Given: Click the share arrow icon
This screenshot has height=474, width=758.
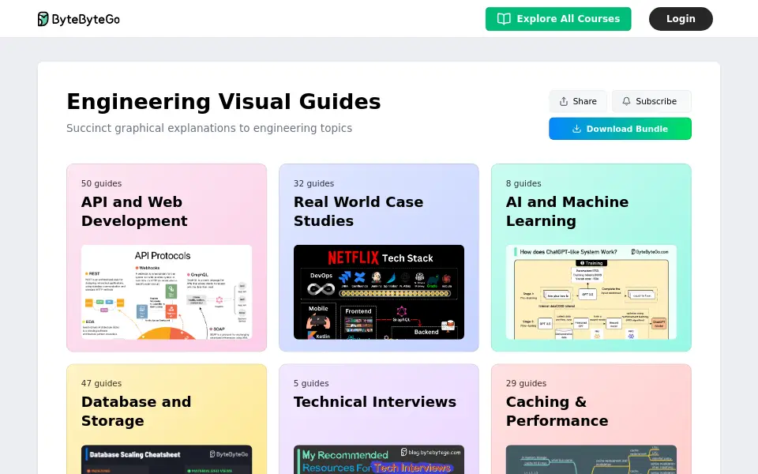Looking at the screenshot, I should [564, 101].
